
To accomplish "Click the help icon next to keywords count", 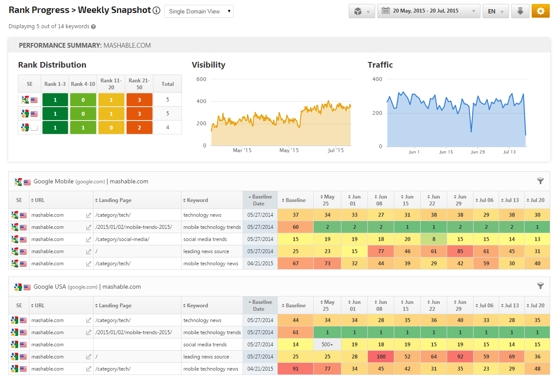I will coord(94,26).
